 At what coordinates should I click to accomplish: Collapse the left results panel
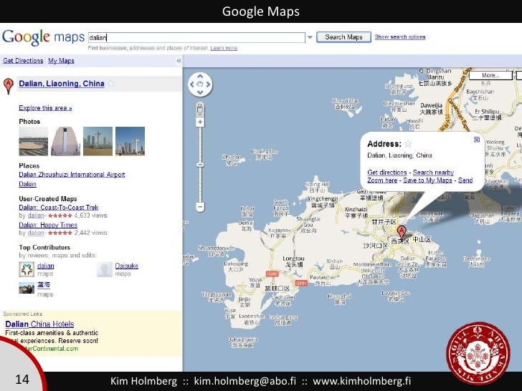coord(179,61)
